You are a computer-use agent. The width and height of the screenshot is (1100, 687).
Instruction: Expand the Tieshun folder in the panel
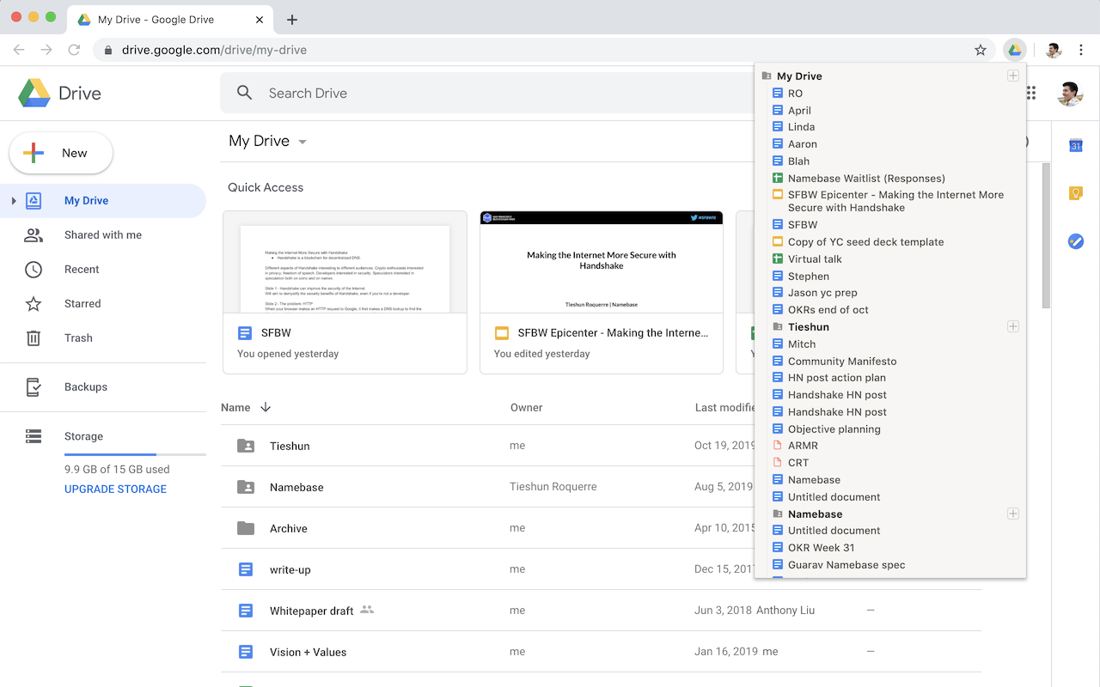1012,326
